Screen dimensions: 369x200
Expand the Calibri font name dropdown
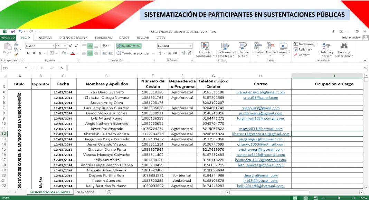54,46
